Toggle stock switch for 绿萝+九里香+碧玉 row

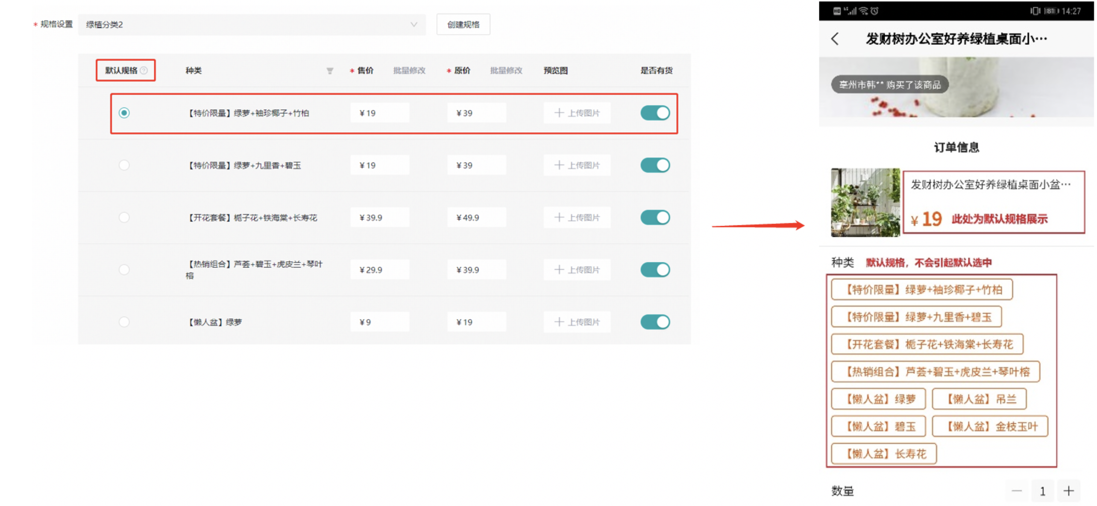click(654, 165)
